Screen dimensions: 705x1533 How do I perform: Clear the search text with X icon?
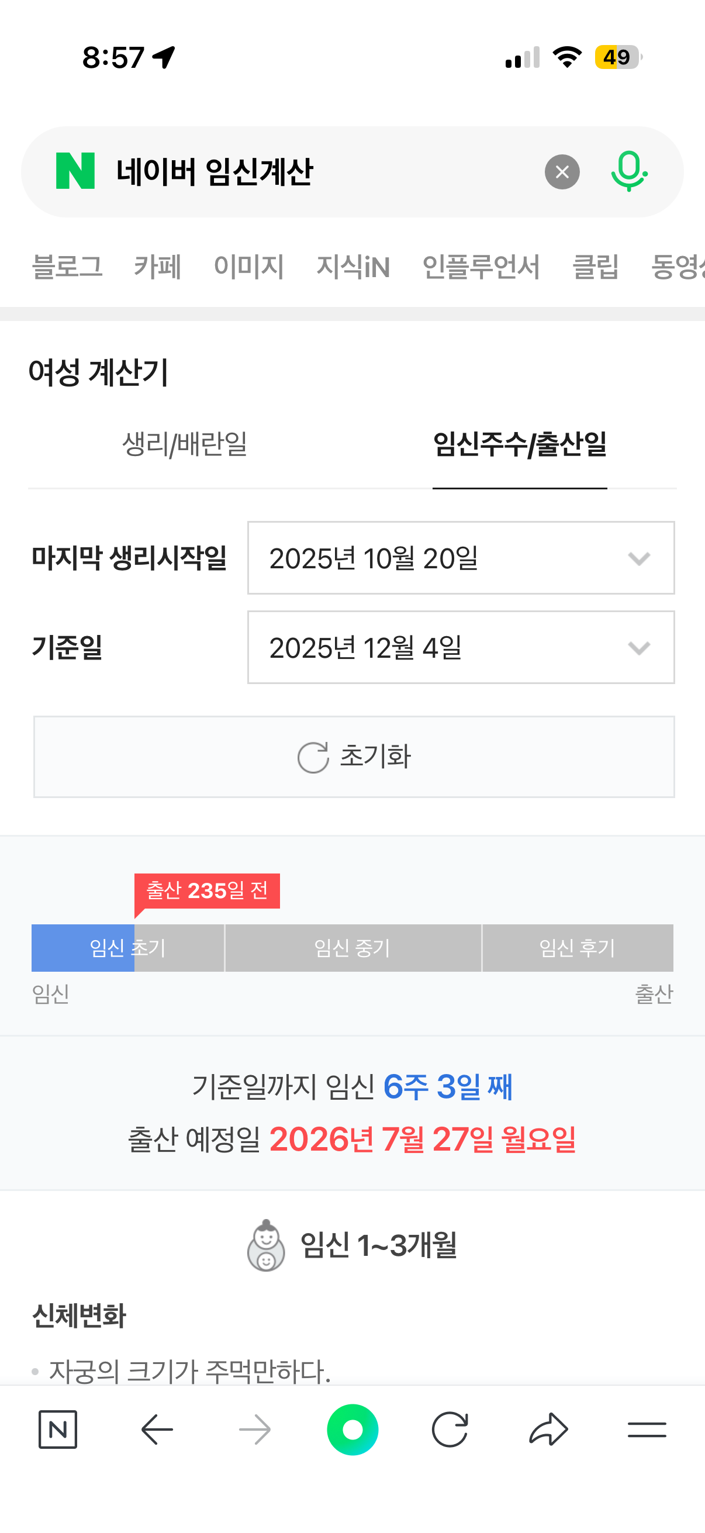(x=562, y=172)
